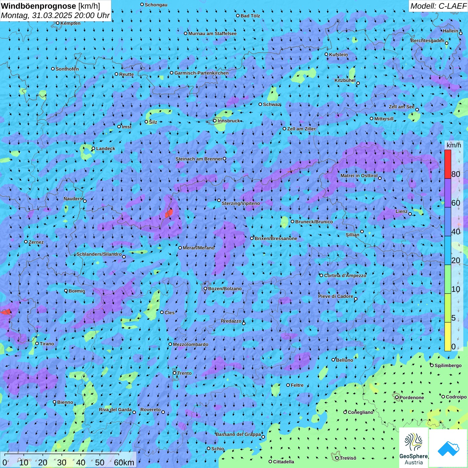Click the Bad Tölz label
Screen dimensions: 468x468
point(250,16)
